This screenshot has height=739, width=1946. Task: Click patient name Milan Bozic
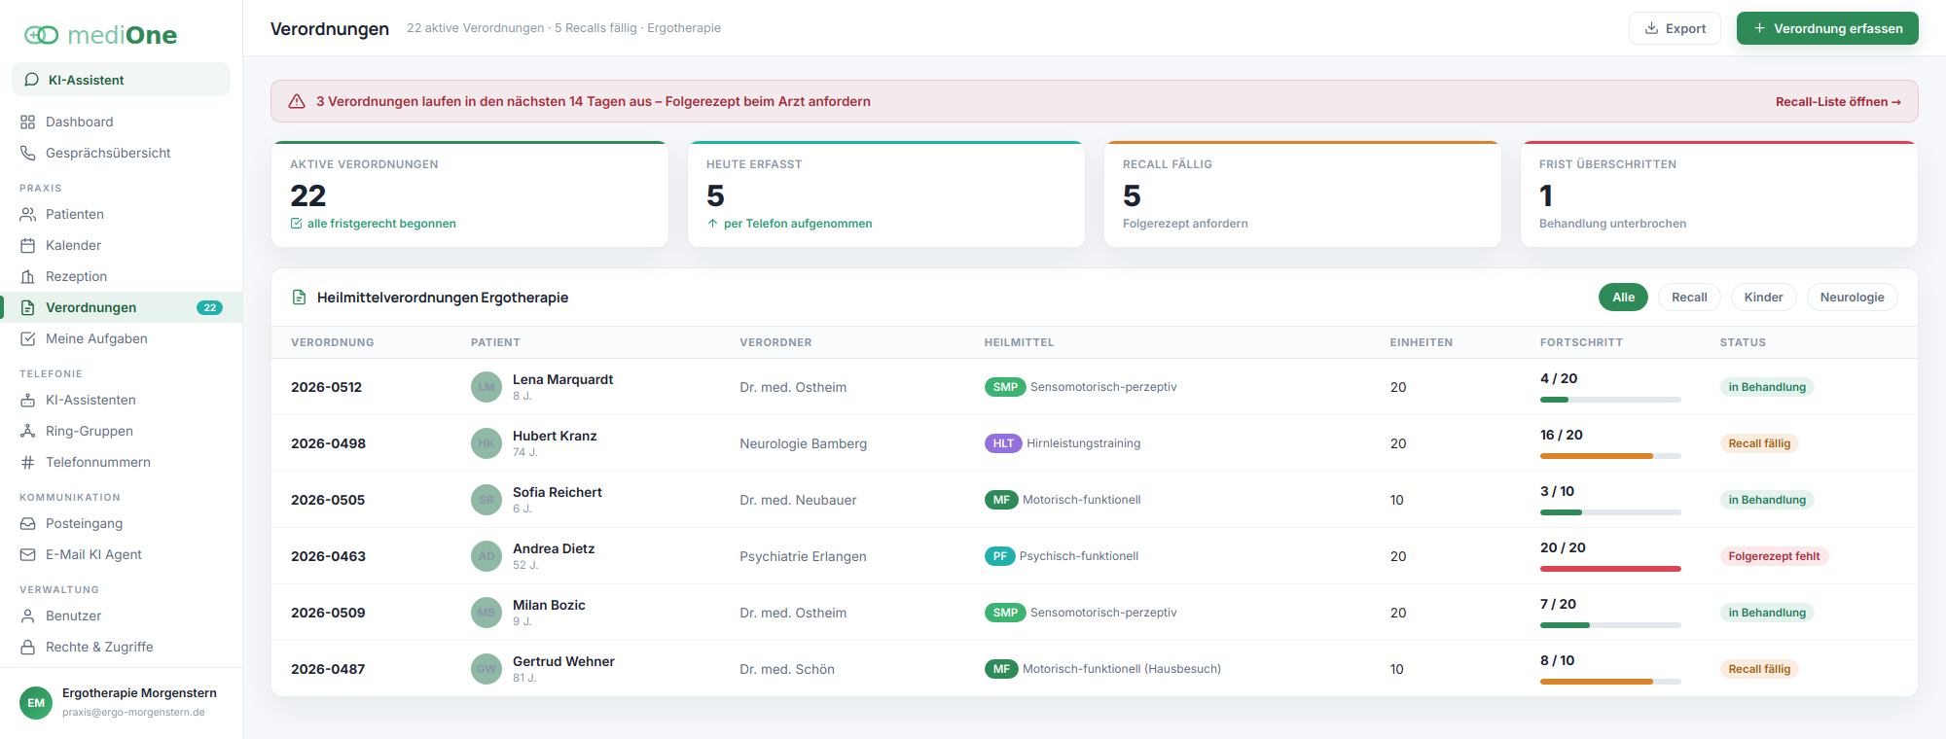click(x=549, y=605)
